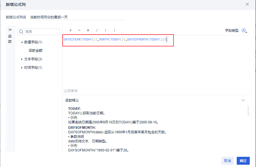256x167 pixels.
Task: Open the 字段类型 dropdown
Action: 244,31
